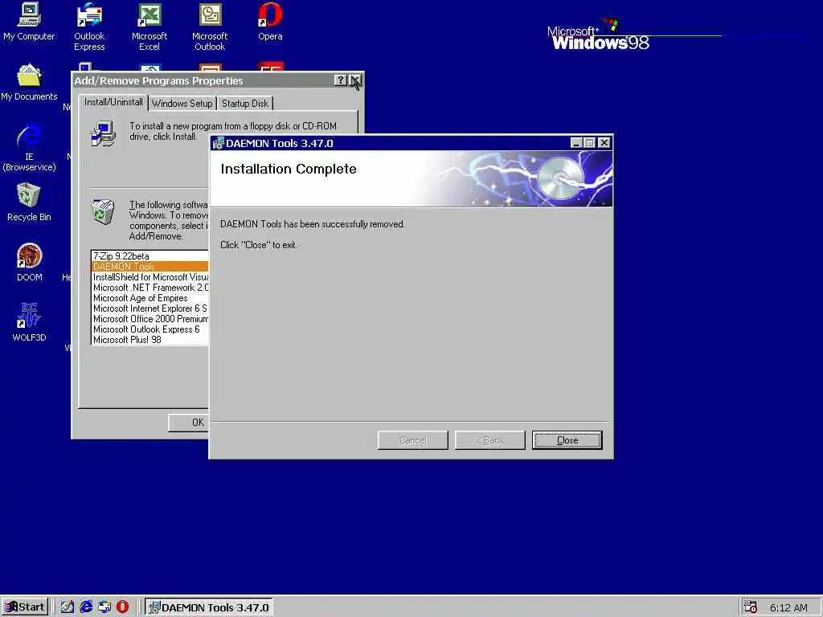Open Microsoft Excel desktop shortcut
Viewport: 823px width, 617px height.
(149, 27)
